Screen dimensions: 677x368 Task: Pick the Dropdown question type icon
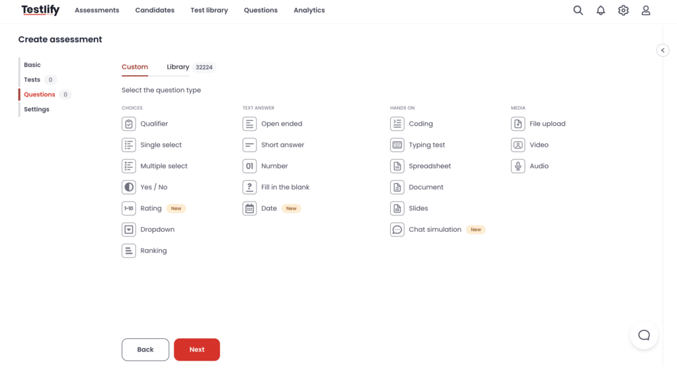click(129, 229)
